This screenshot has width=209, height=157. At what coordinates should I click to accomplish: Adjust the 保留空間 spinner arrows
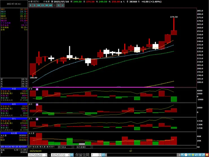[x=100, y=155]
